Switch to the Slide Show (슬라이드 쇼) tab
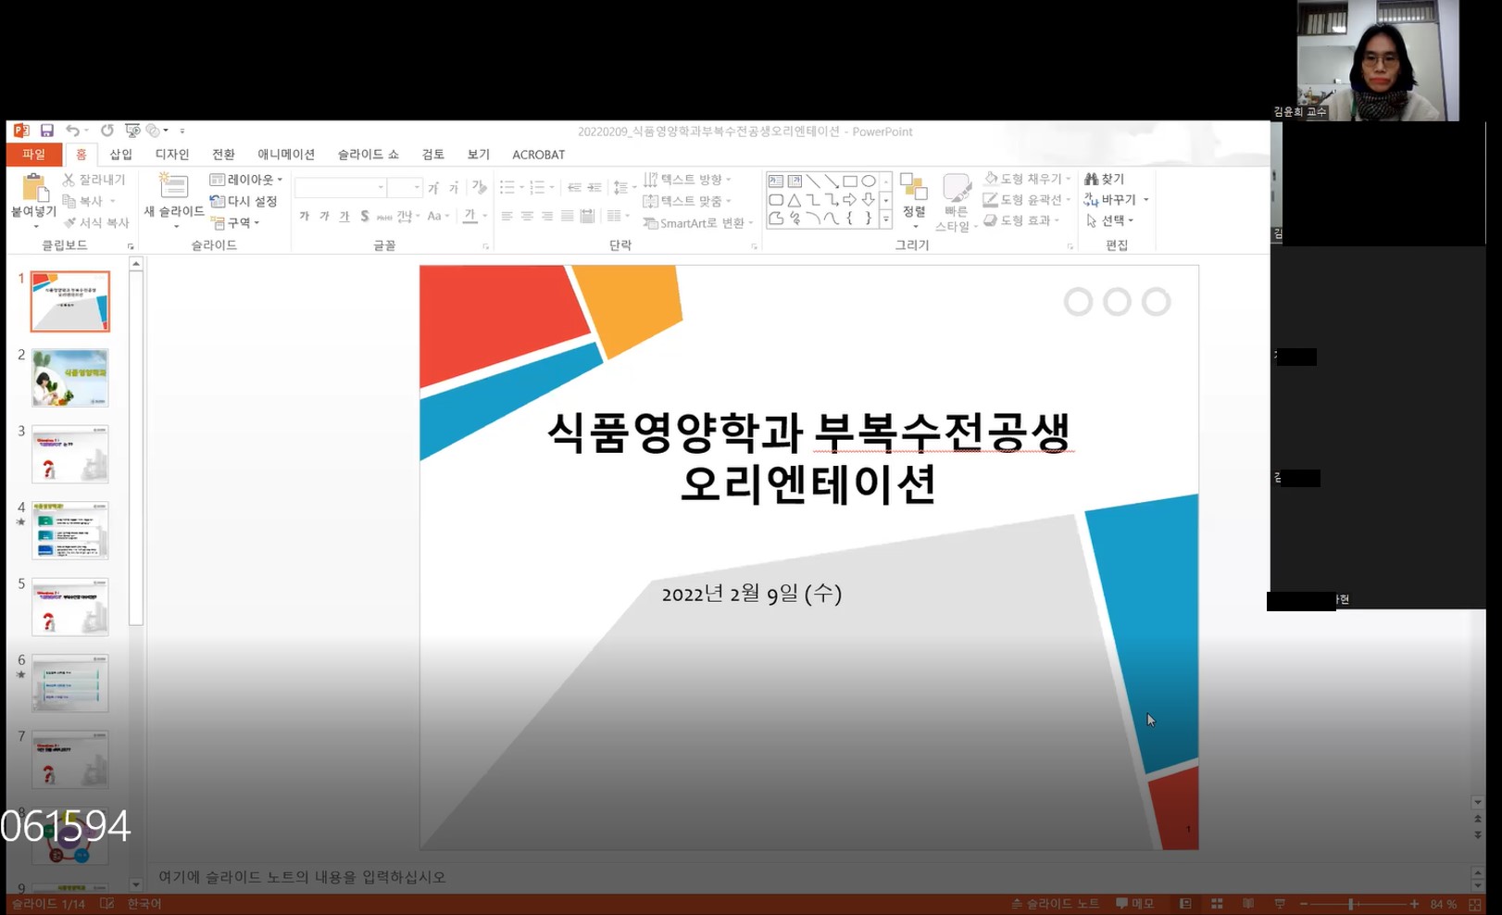 [368, 155]
